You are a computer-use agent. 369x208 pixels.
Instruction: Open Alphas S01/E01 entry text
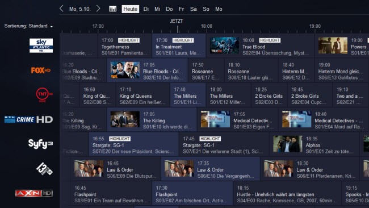(329, 152)
